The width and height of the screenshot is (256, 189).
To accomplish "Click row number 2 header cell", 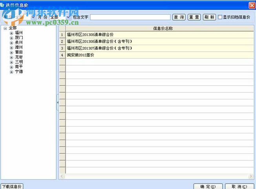I will tap(62, 41).
